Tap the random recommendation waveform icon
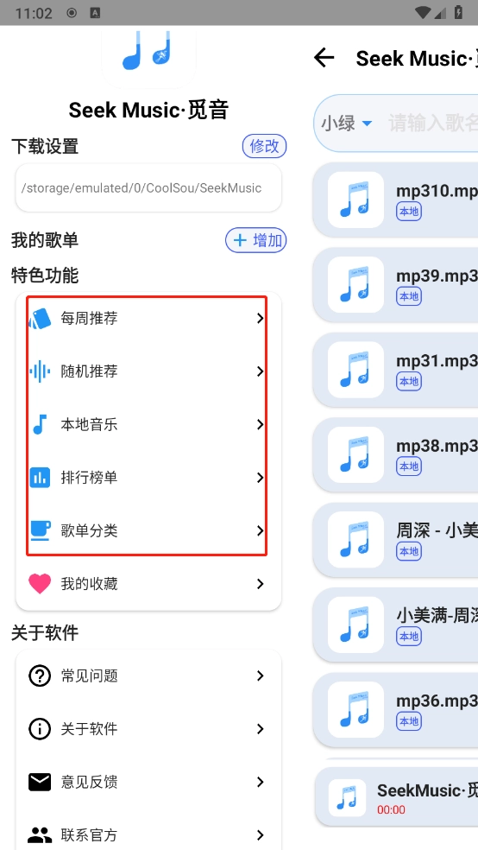This screenshot has width=478, height=850. pyautogui.click(x=40, y=371)
